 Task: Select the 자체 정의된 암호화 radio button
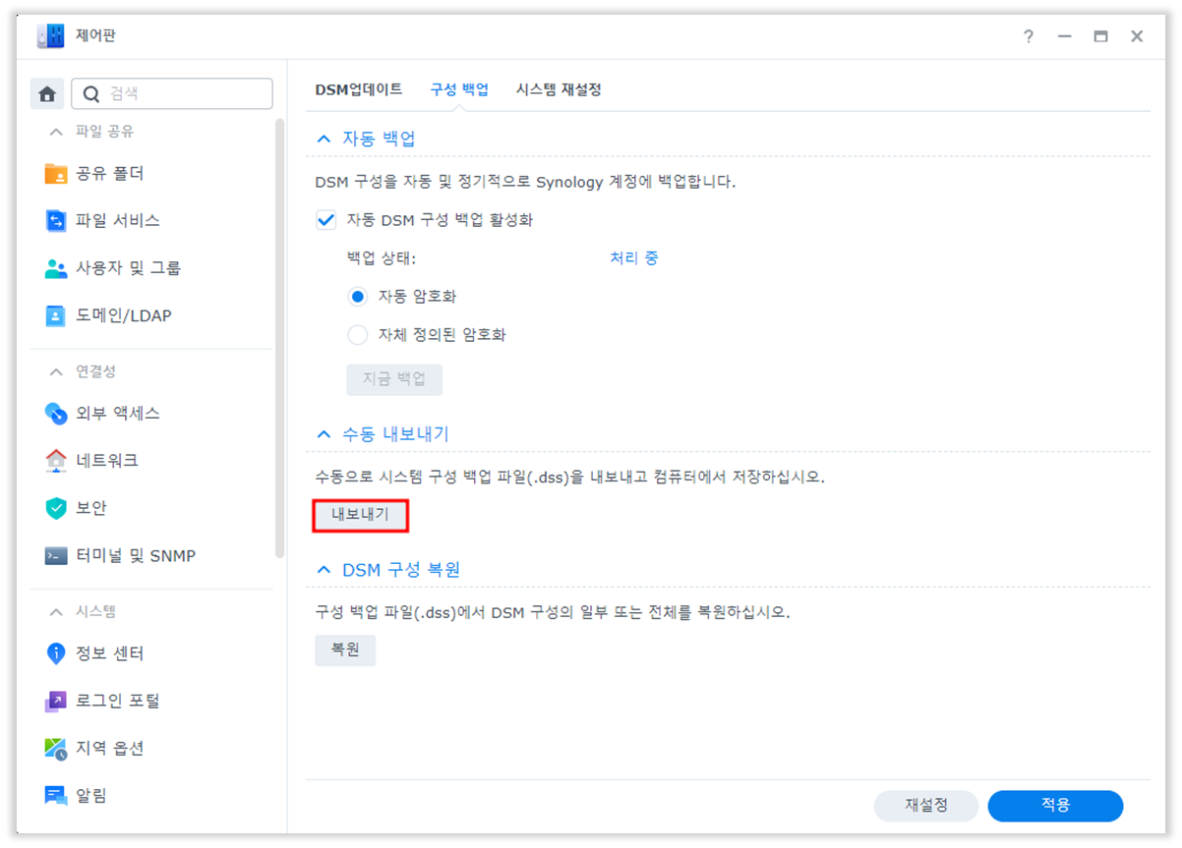358,335
